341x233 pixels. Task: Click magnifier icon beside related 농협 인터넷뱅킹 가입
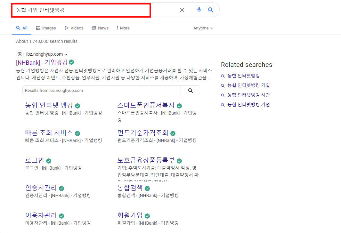(223, 86)
